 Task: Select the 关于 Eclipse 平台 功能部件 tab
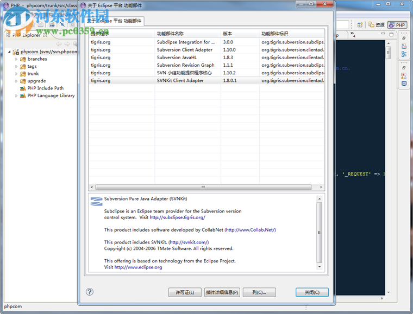[x=114, y=21]
